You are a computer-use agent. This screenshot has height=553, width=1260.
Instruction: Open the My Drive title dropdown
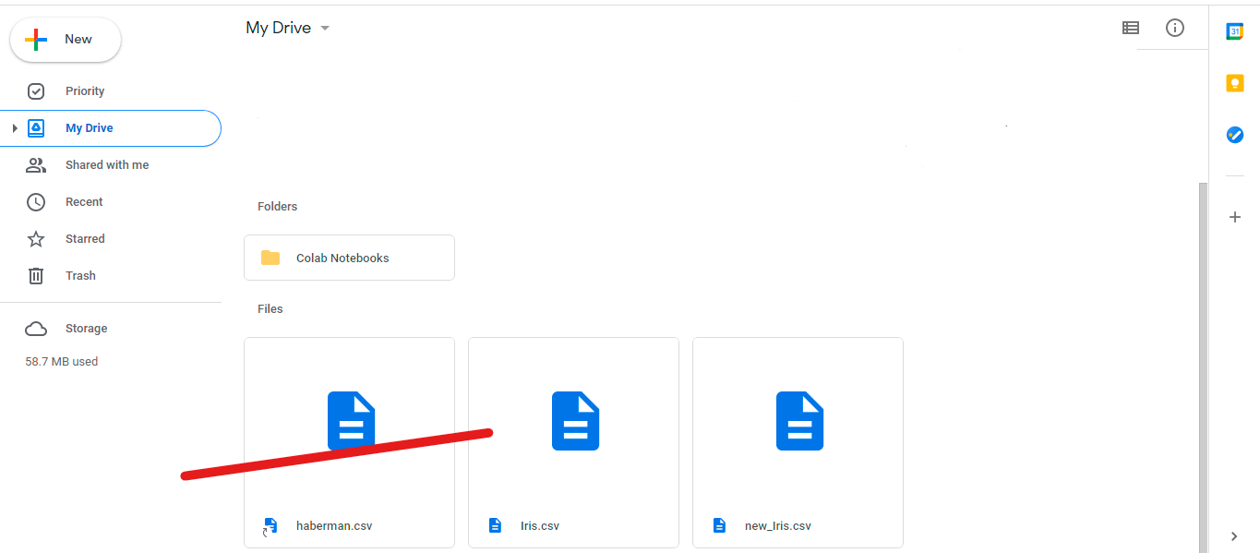point(288,28)
